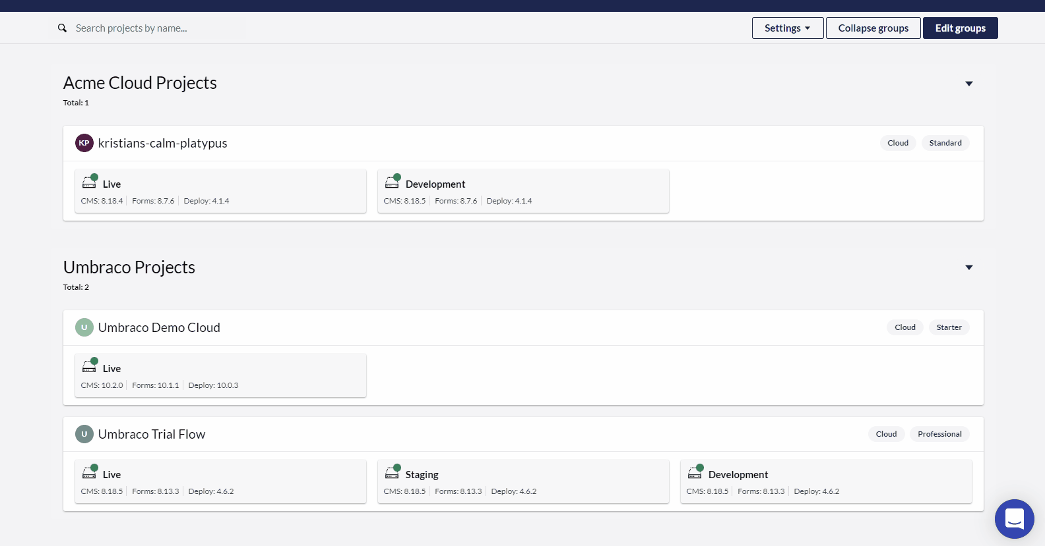Screen dimensions: 1045x546
Task: Open the kristians-calm-platypus project
Action: pyautogui.click(x=162, y=143)
